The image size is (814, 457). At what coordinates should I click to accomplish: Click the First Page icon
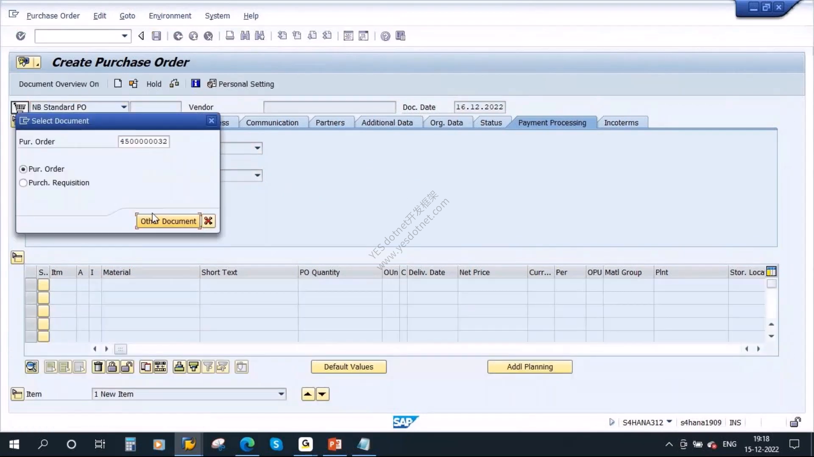point(282,36)
